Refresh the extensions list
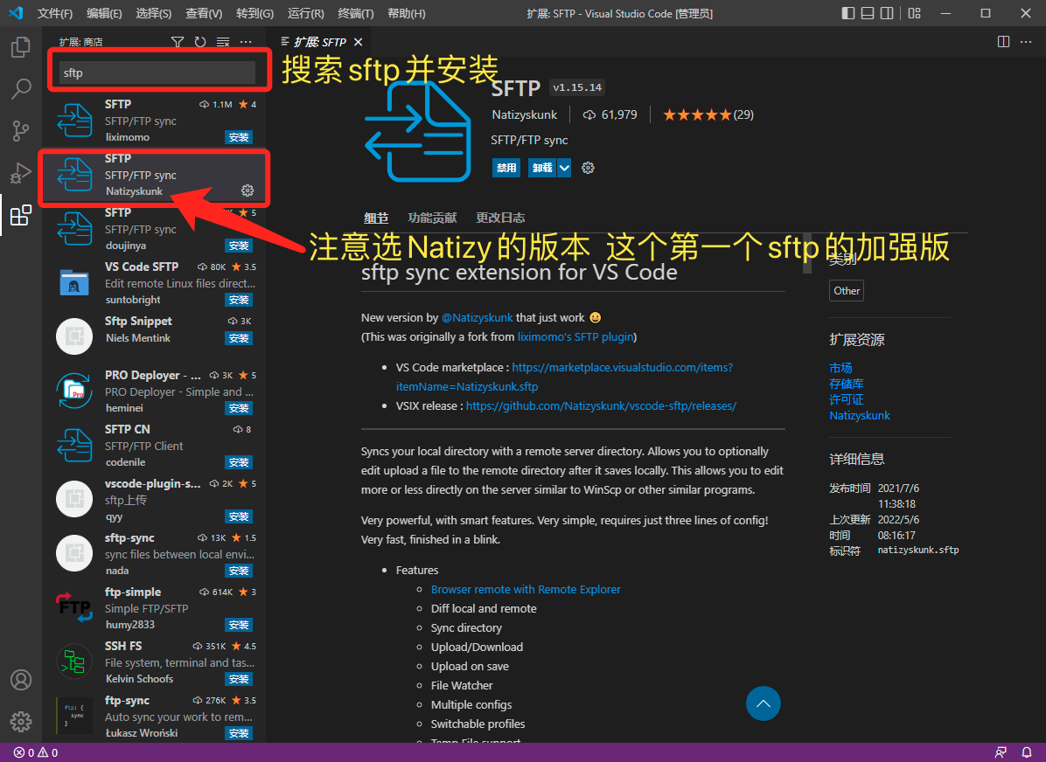The image size is (1046, 762). click(200, 42)
